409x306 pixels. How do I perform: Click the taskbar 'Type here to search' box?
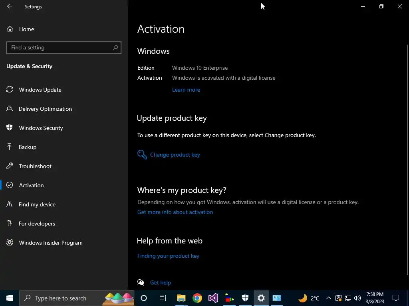pos(77,298)
